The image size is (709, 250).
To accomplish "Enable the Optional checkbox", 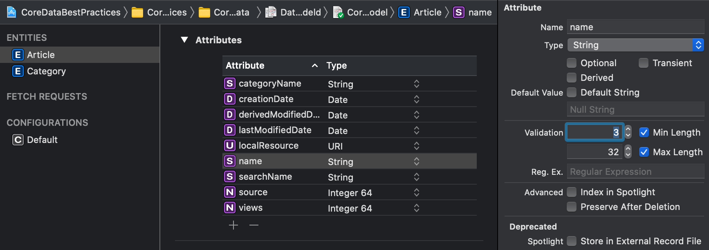I will click(572, 63).
